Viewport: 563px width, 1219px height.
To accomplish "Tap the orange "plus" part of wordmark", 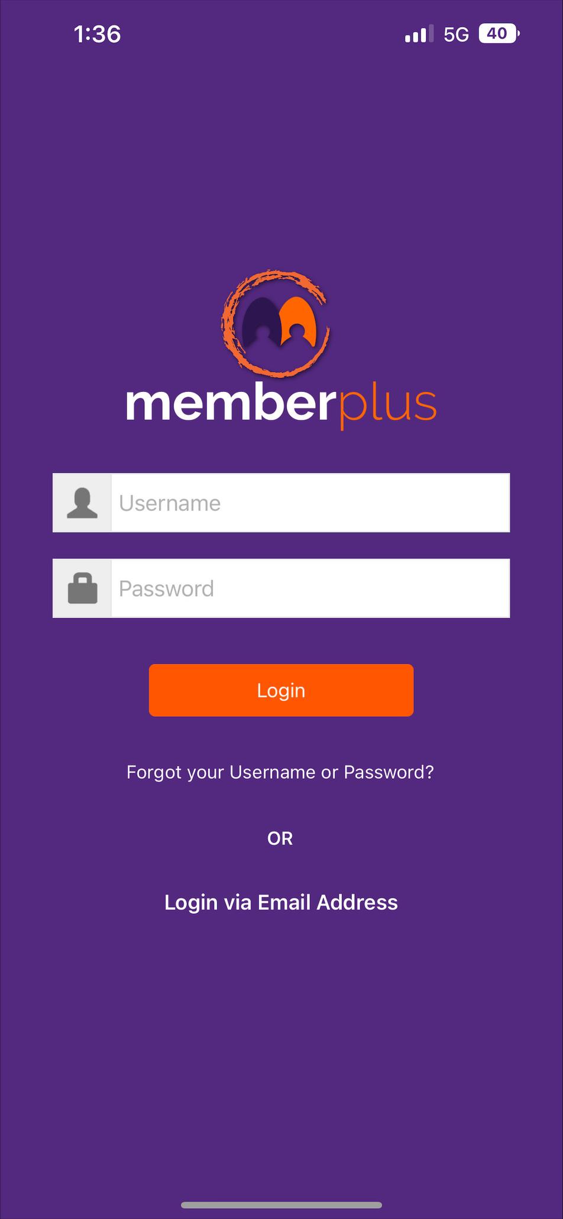I will point(387,407).
